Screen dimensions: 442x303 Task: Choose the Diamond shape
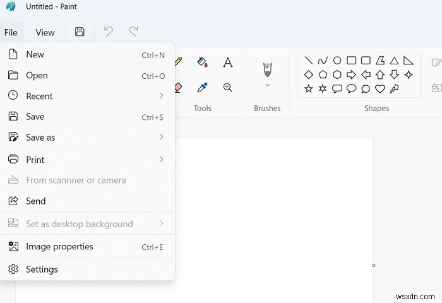[x=309, y=74]
